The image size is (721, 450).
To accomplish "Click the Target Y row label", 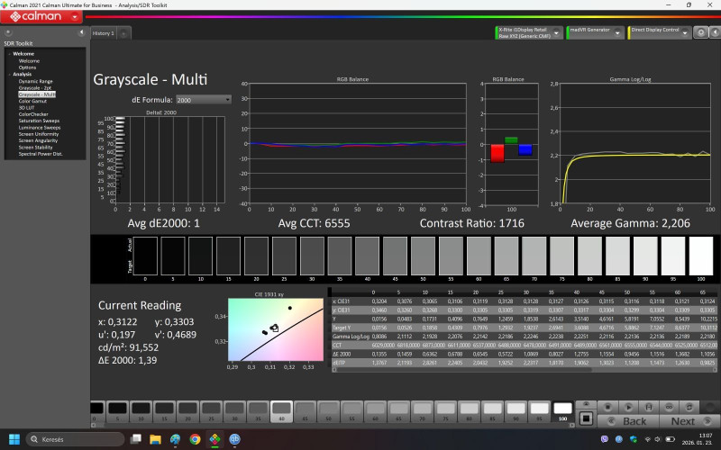I will point(341,328).
